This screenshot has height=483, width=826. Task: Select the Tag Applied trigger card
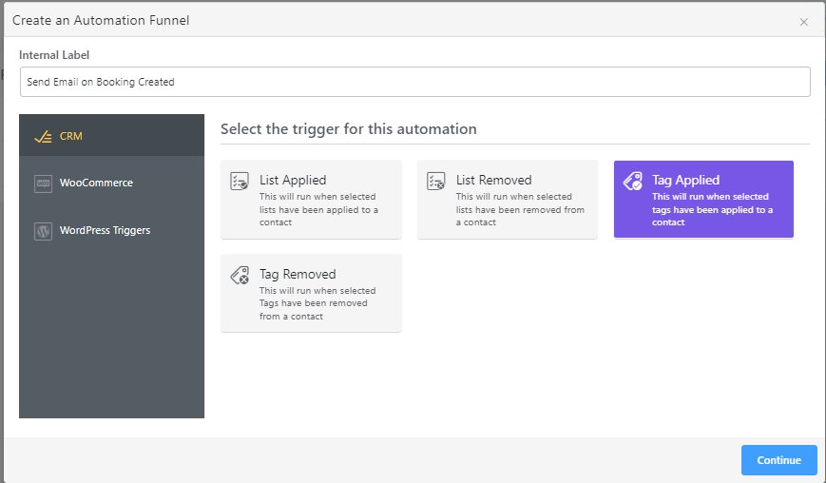click(x=703, y=199)
